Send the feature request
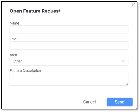This screenshot has width=140, height=112. (120, 102)
